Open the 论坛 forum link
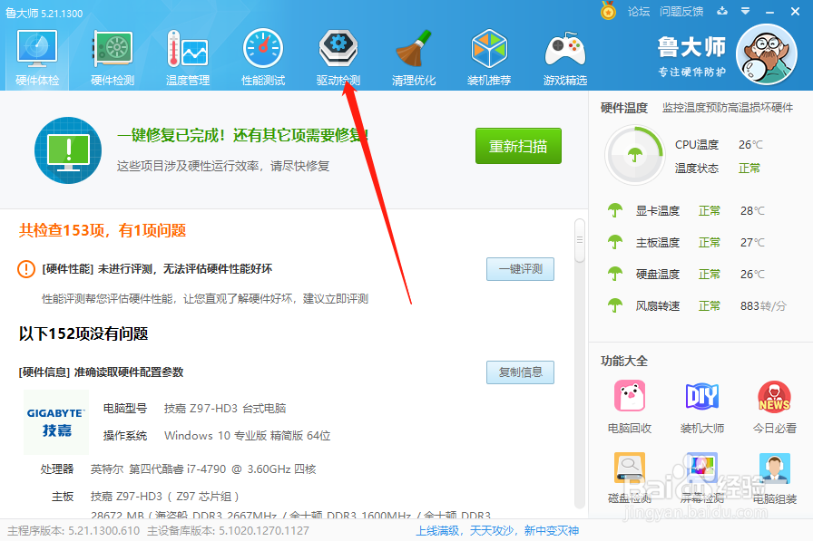This screenshot has width=813, height=541. click(x=638, y=12)
